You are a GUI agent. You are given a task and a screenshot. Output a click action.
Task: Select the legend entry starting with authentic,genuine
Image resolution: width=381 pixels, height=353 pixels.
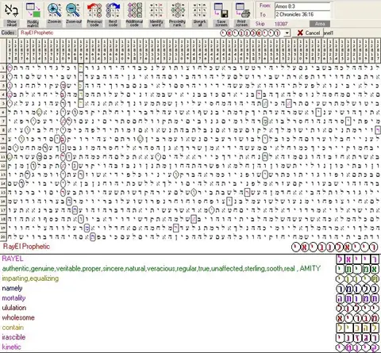161,269
